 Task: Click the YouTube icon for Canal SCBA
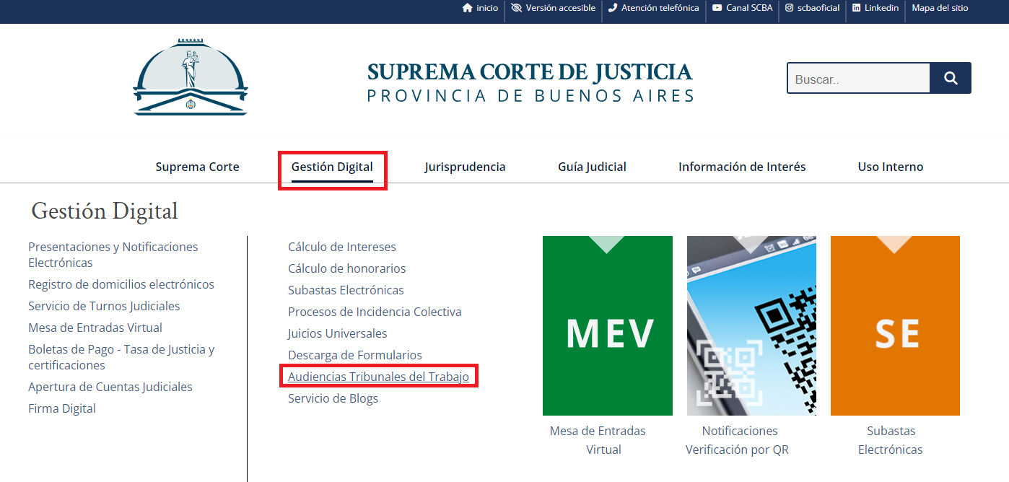717,8
